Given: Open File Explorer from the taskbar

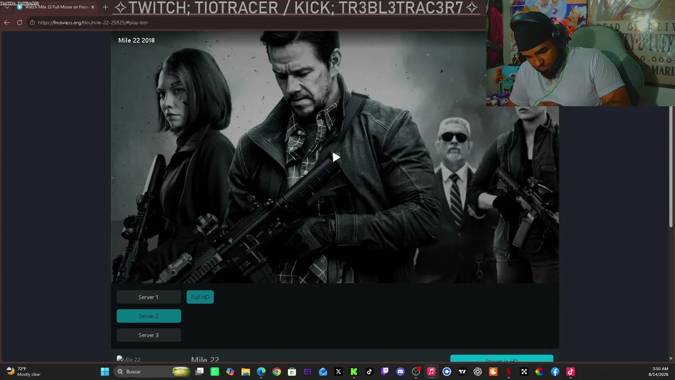Looking at the screenshot, I should click(246, 372).
